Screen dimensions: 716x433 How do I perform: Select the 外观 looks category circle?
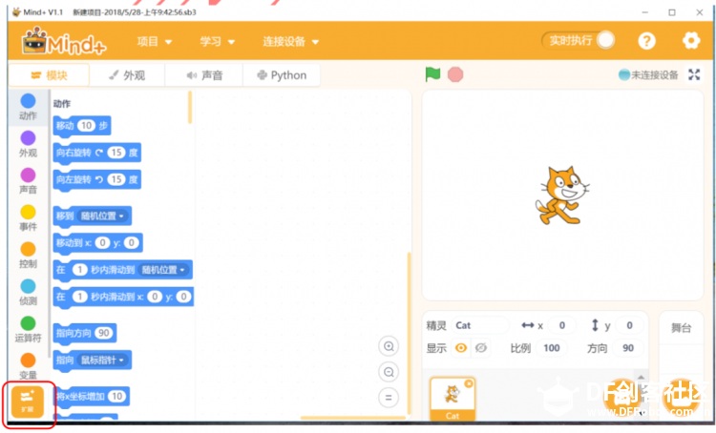[x=28, y=137]
